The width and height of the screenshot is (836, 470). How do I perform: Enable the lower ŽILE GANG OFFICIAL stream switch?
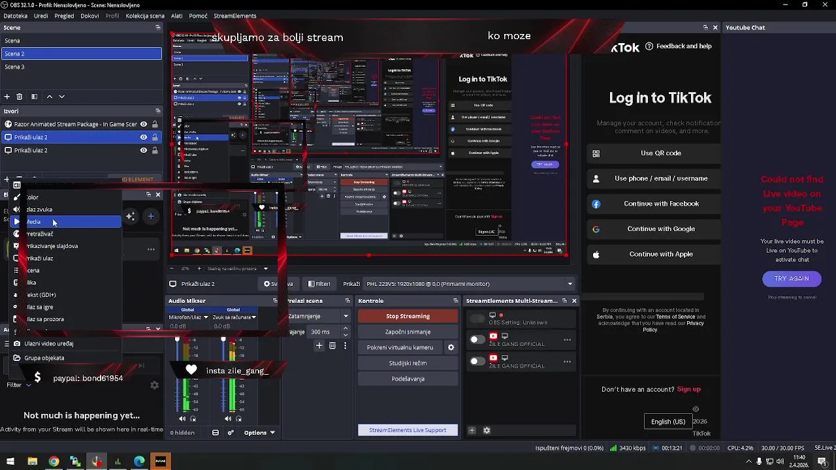click(477, 361)
